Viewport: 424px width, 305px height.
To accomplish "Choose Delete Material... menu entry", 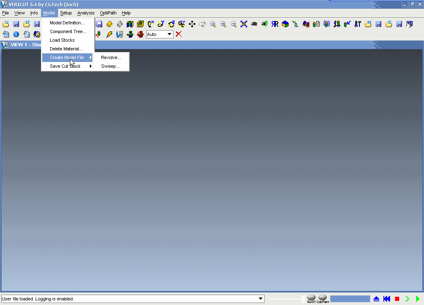I will point(67,49).
